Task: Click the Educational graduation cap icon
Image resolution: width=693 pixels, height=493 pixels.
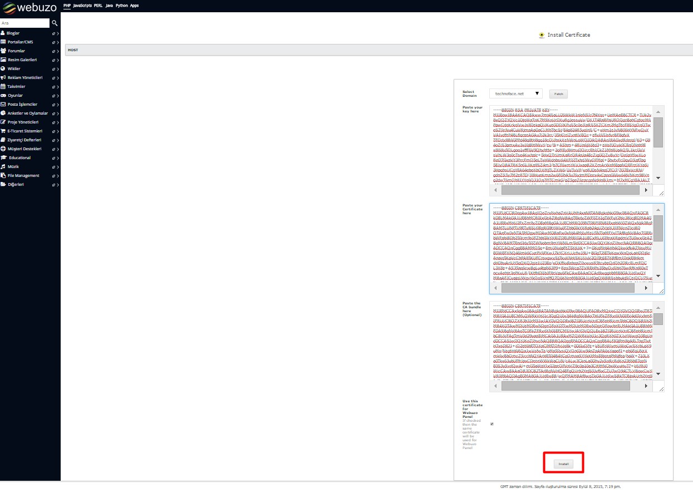Action: (x=3, y=157)
